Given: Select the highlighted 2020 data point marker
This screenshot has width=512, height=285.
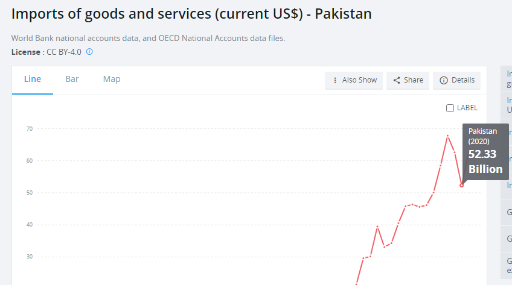Looking at the screenshot, I should (462, 186).
